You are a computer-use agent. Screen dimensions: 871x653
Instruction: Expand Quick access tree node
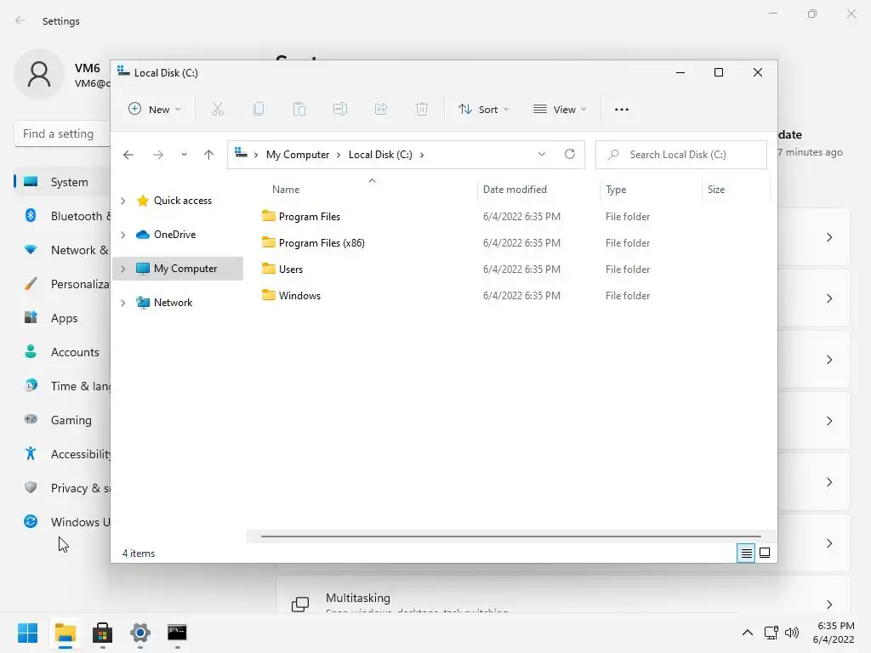point(122,201)
